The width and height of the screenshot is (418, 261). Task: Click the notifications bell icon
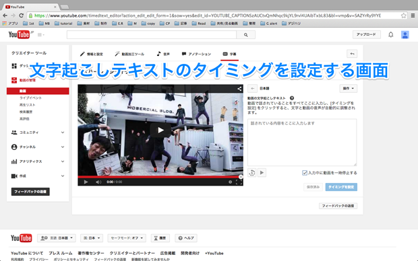pos(390,34)
